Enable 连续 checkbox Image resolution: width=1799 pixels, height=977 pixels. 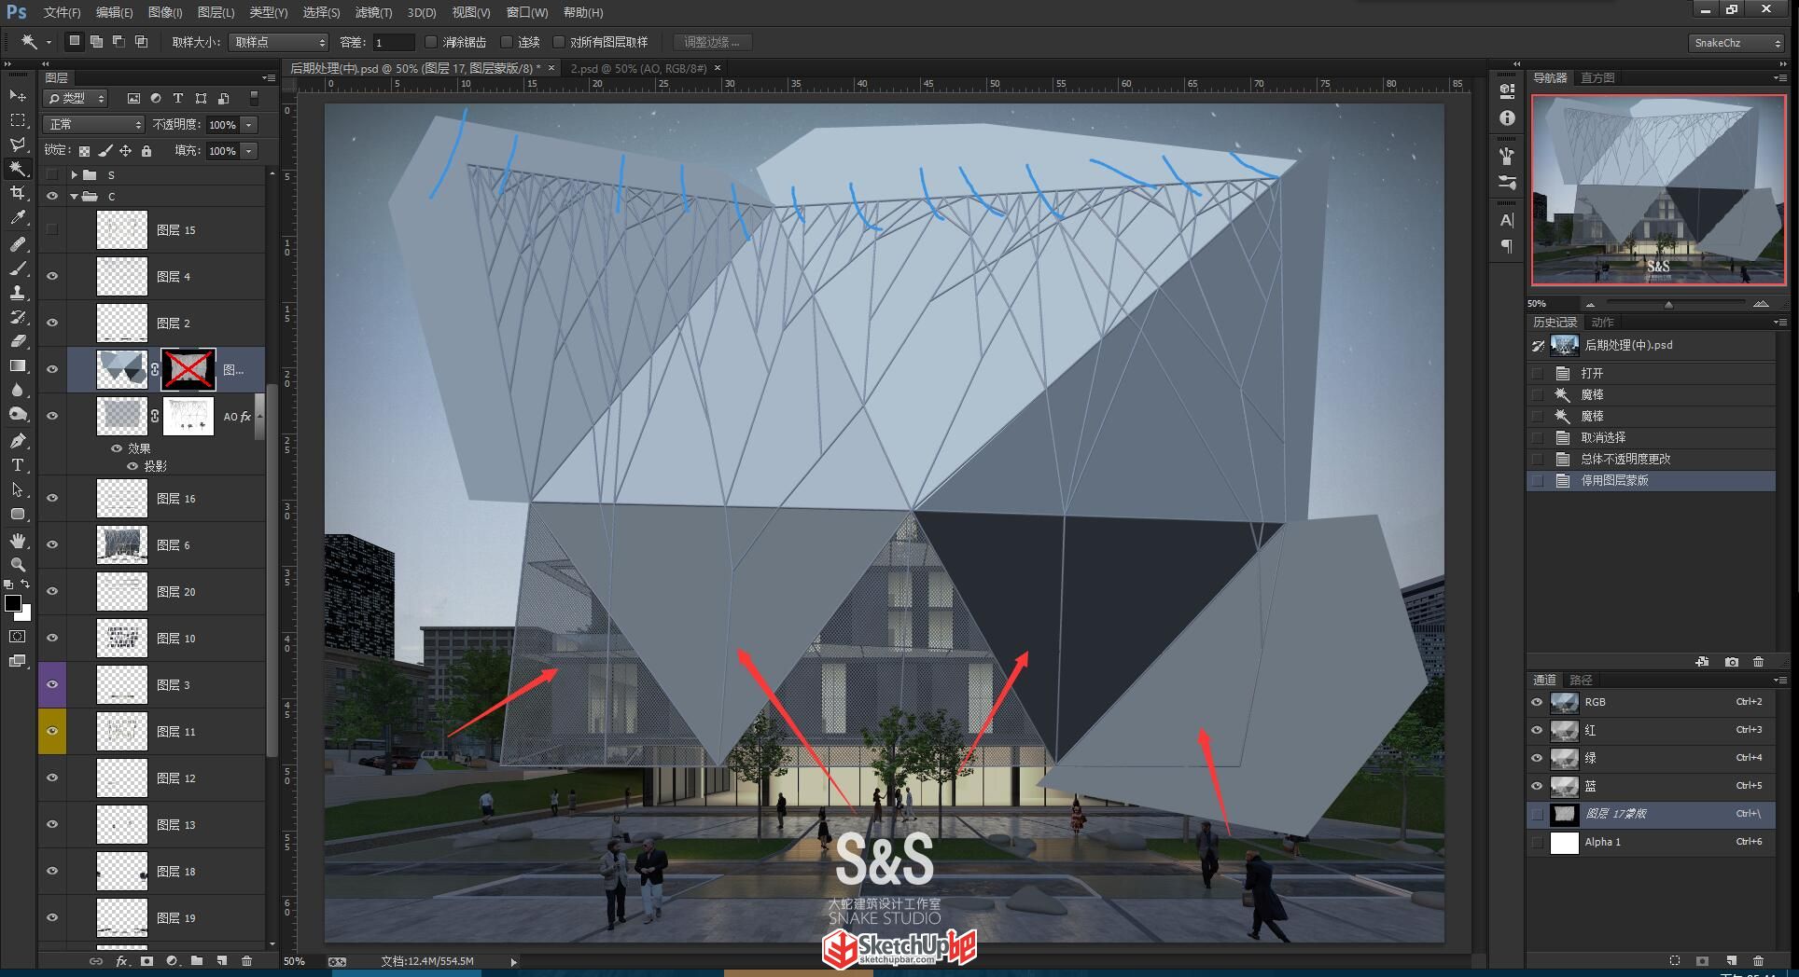click(x=507, y=42)
